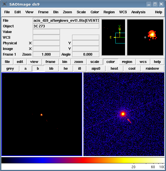Click the lowercase wcs button in buttonbar
Screen dimensions: 166x171
[x=143, y=62]
